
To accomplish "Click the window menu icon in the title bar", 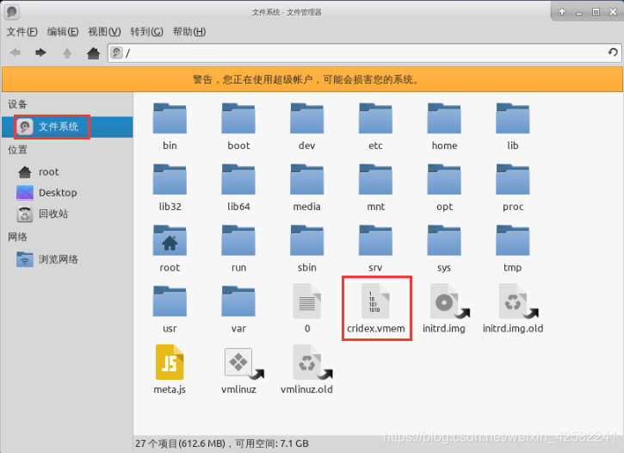I will pyautogui.click(x=12, y=12).
